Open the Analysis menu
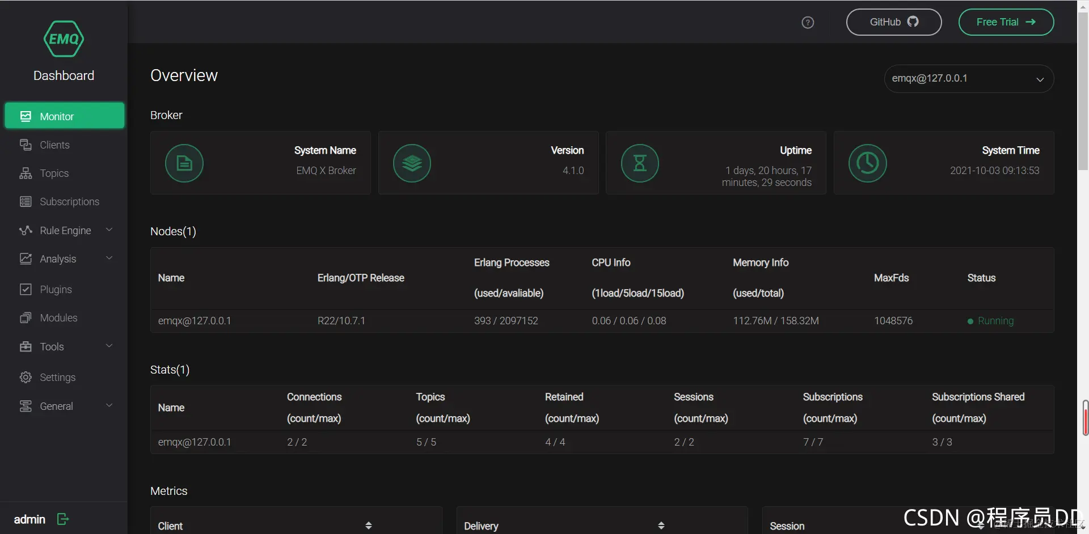This screenshot has width=1089, height=534. coord(58,258)
